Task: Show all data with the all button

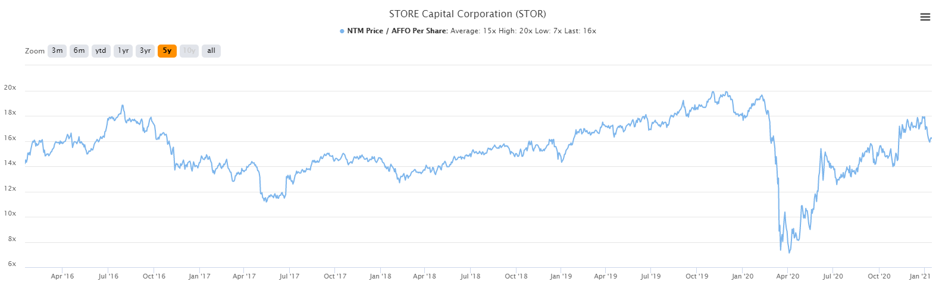Action: 211,51
